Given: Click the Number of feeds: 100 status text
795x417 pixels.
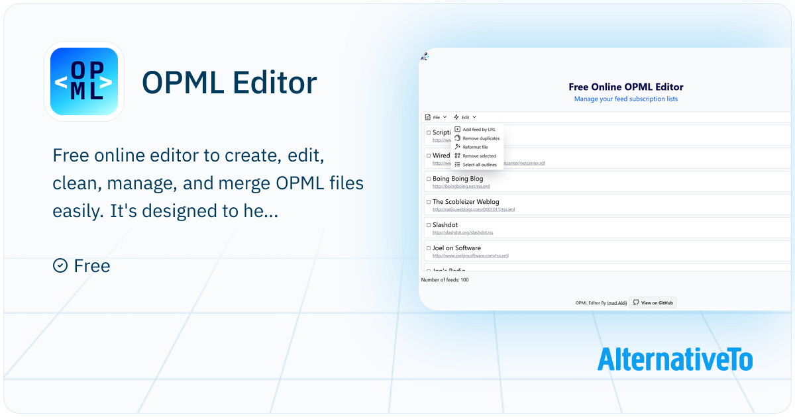Looking at the screenshot, I should click(445, 280).
